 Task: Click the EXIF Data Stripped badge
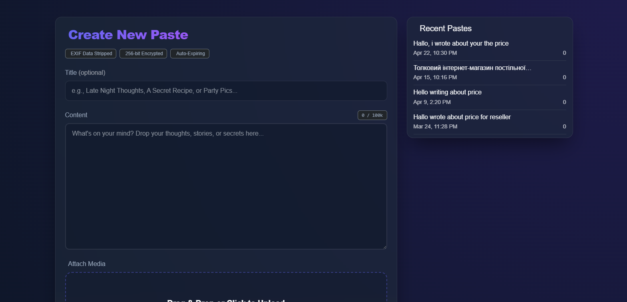coord(91,54)
